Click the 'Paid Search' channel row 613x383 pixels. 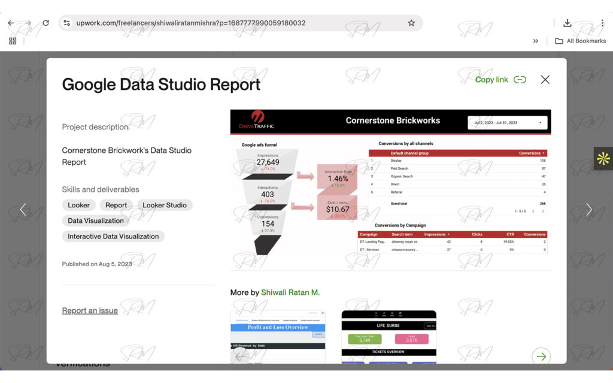click(x=458, y=168)
